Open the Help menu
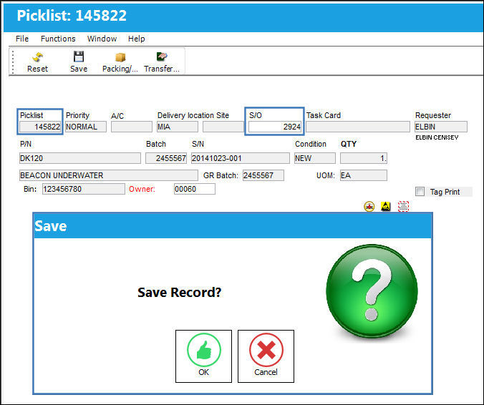Image resolution: width=484 pixels, height=405 pixels. point(137,39)
